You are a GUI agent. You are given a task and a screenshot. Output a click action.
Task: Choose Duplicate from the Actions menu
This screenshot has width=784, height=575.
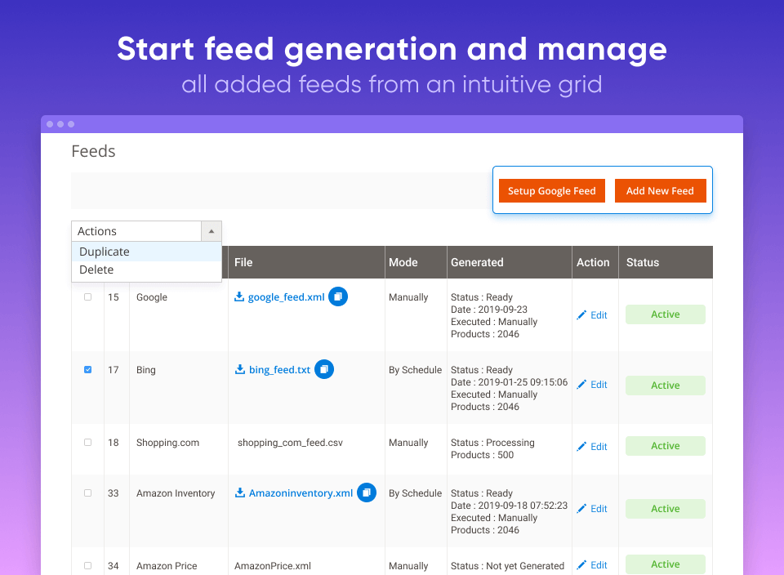[104, 252]
